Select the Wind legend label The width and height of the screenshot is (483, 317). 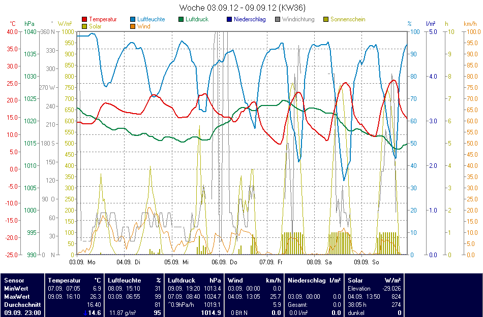[143, 26]
